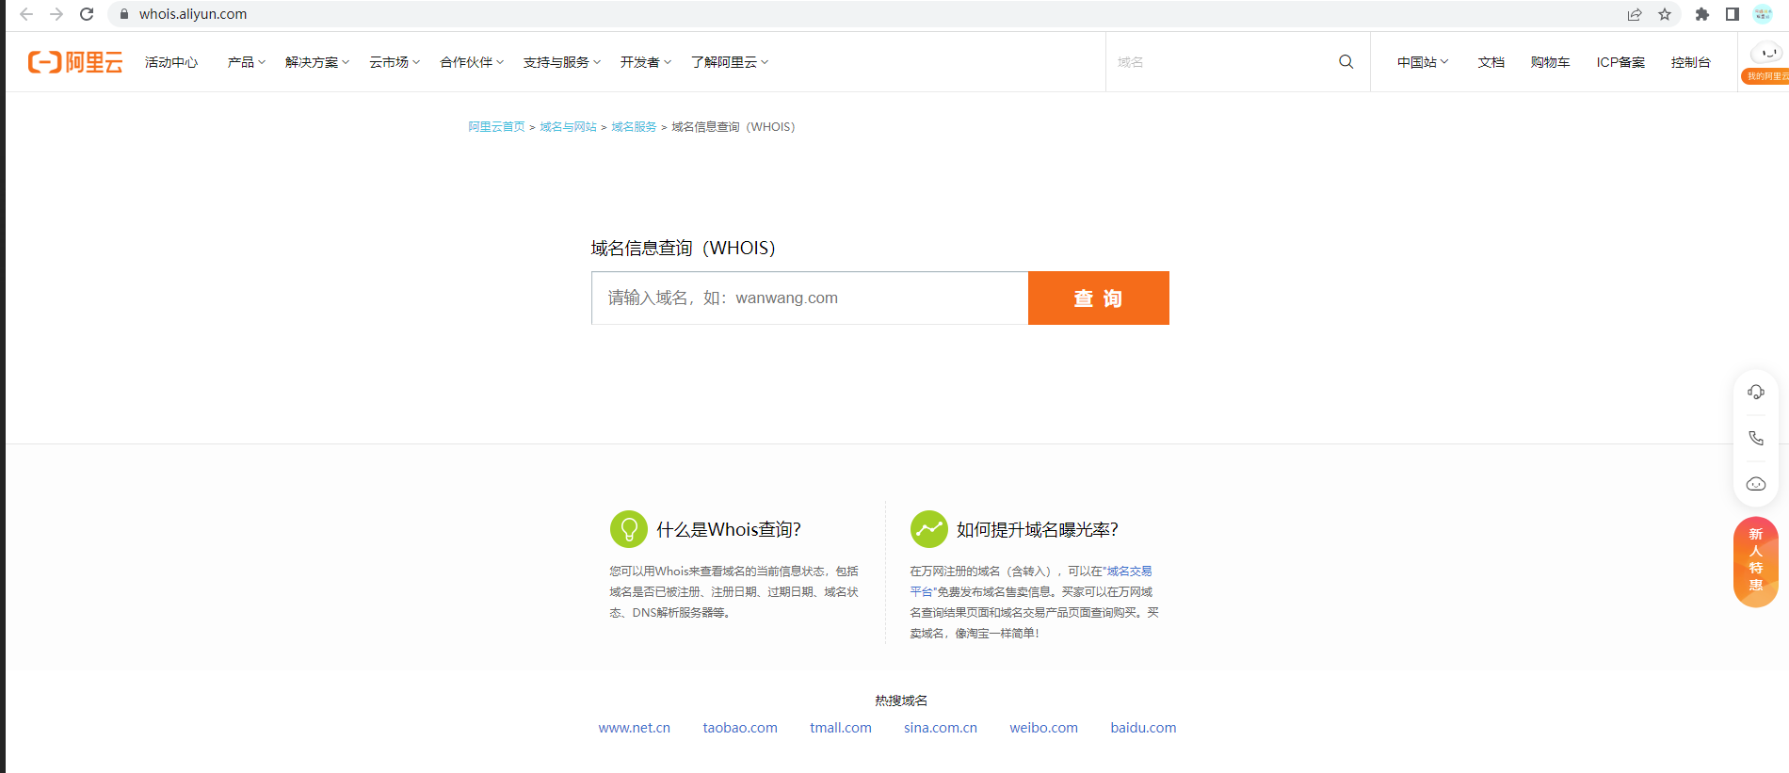Click the search magnifier icon in header
This screenshot has width=1789, height=773.
coord(1346,62)
